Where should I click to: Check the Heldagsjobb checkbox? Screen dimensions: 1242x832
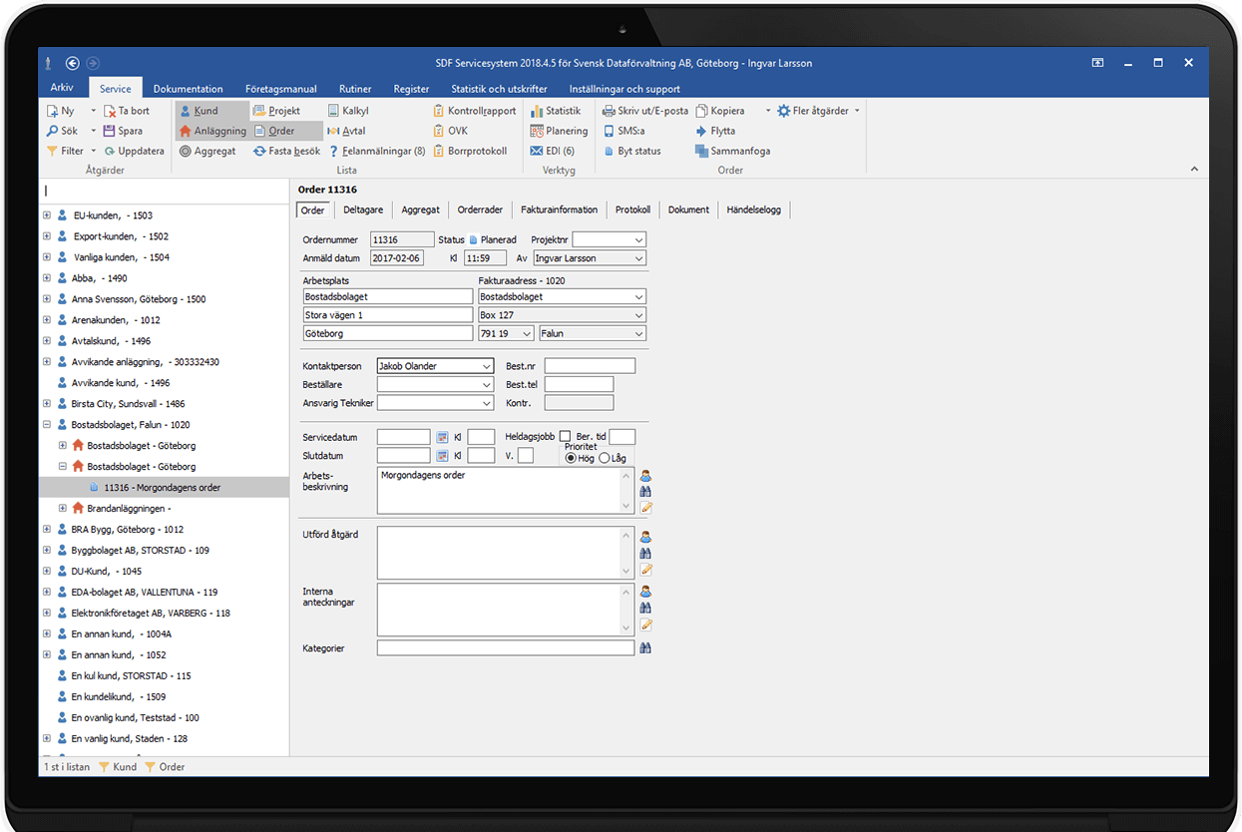(566, 437)
